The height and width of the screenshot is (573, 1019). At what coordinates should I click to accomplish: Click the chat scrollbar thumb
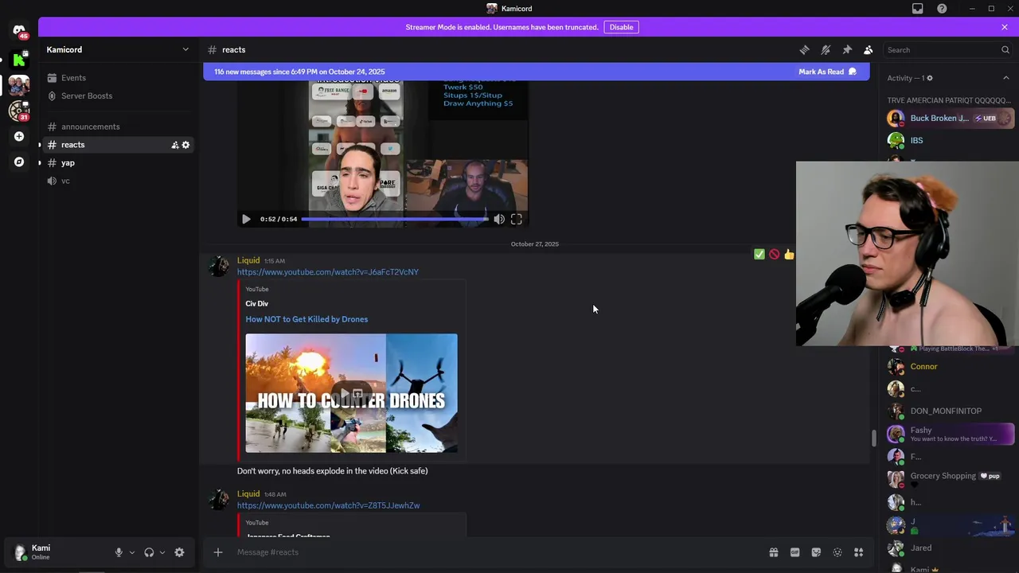tap(873, 438)
